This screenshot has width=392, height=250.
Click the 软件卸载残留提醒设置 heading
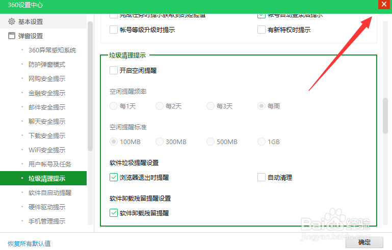[x=140, y=199]
